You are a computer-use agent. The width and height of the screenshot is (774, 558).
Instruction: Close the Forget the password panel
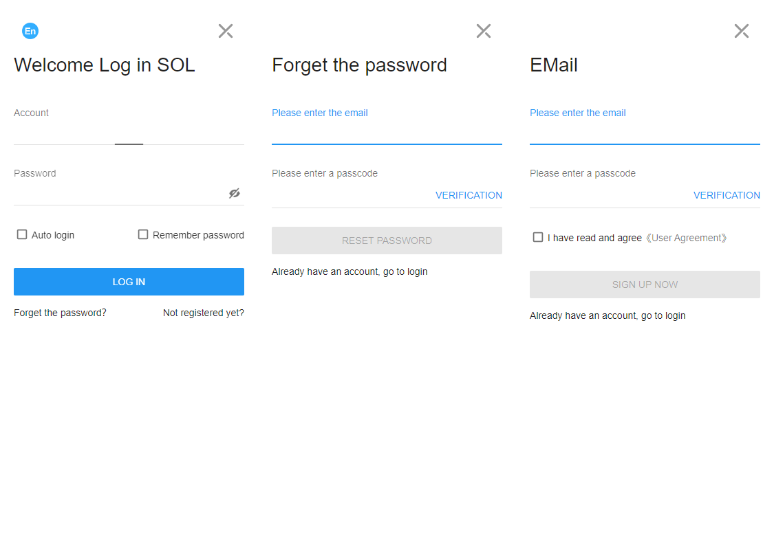(484, 31)
